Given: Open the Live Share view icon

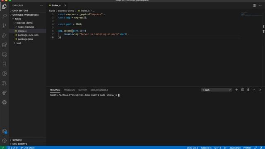Looking at the screenshot, I should click(5, 93).
